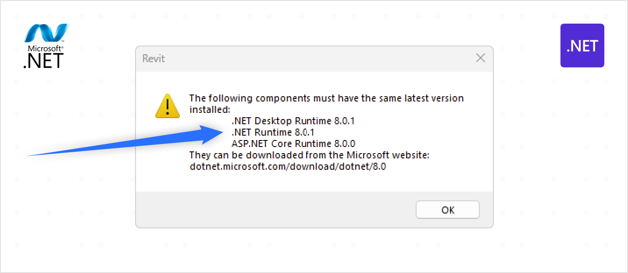Select the Microsoft .NET logo
This screenshot has height=273, width=628.
[46, 45]
